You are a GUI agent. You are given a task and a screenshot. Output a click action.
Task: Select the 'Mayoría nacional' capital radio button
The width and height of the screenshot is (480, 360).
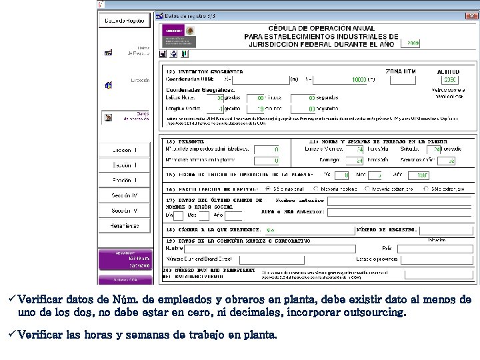[315, 189]
